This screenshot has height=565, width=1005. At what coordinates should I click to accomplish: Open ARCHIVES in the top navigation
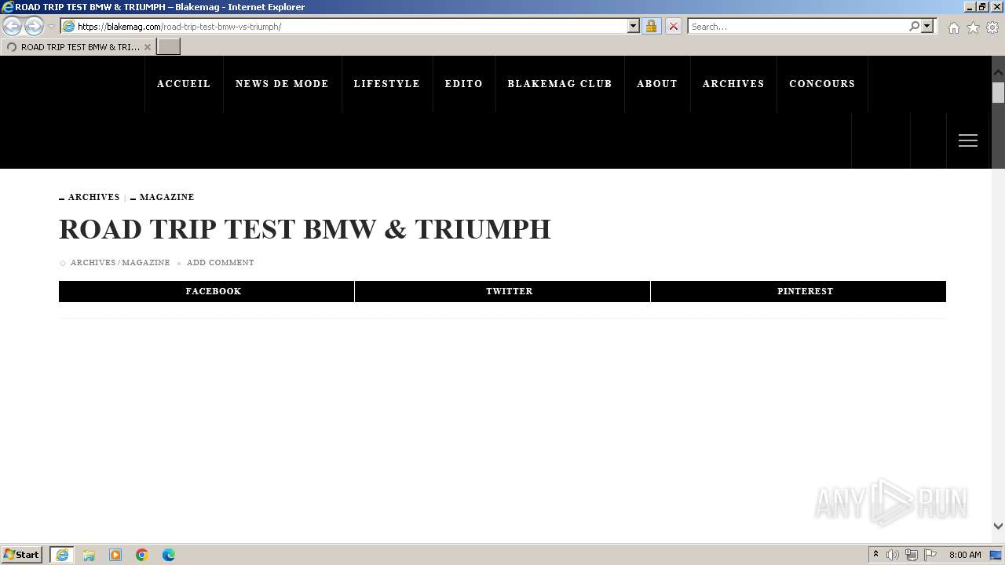(733, 84)
